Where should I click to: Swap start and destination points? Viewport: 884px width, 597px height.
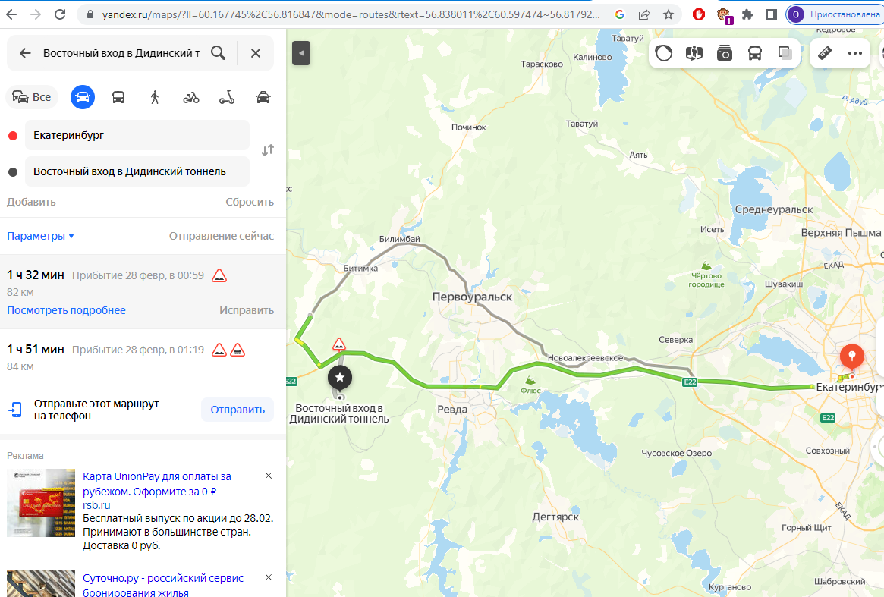click(268, 150)
